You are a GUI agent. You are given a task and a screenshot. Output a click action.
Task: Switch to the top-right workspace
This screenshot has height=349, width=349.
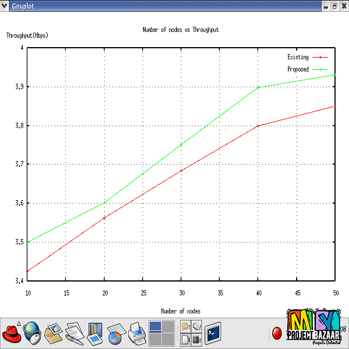pos(168,326)
